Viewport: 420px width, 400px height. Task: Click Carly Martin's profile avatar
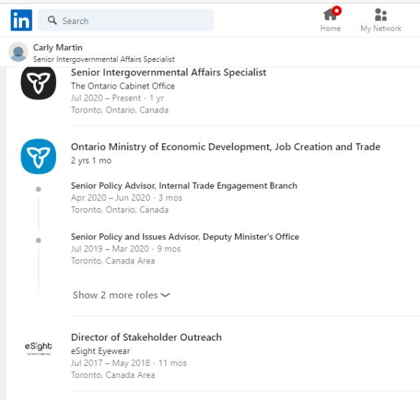pyautogui.click(x=18, y=52)
